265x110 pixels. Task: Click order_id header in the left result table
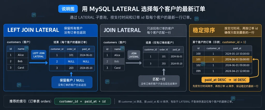[71, 49]
